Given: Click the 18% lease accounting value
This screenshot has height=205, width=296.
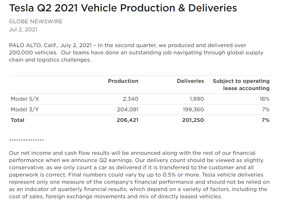Looking at the screenshot, I should tap(264, 99).
